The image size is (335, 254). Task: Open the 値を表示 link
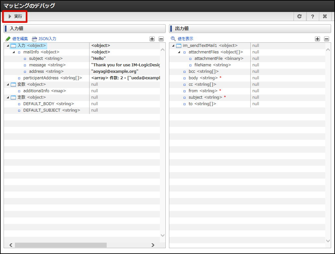pos(185,39)
